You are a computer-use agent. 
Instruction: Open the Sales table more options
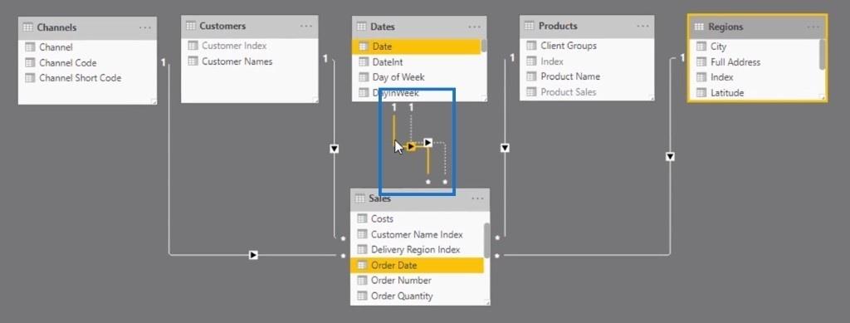click(x=477, y=199)
